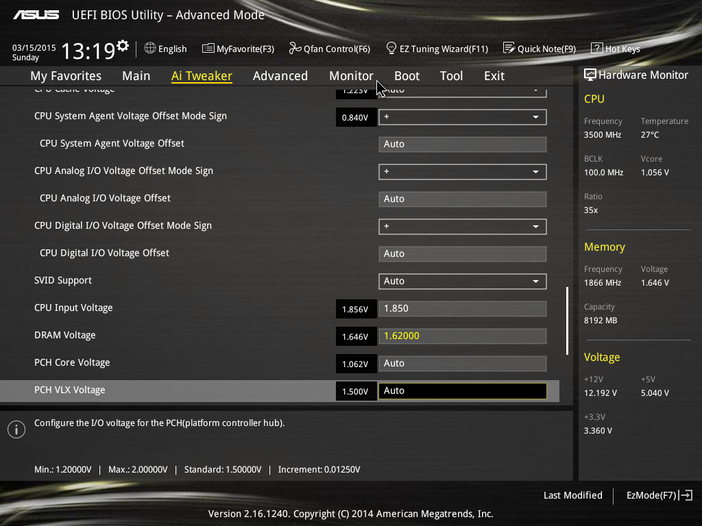Click the settings list vertical scrollbar
Screen dimensions: 702x526
[x=567, y=321]
